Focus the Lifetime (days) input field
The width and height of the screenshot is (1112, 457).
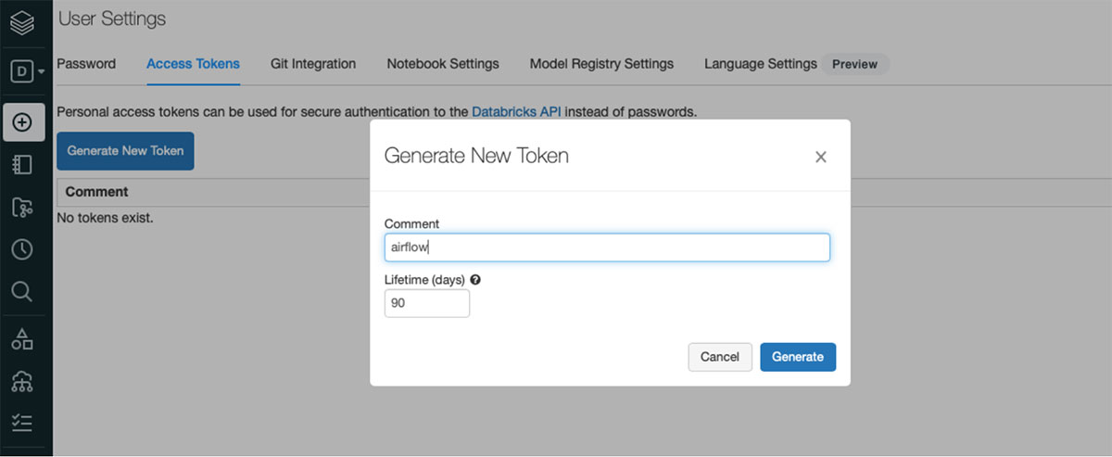[427, 303]
